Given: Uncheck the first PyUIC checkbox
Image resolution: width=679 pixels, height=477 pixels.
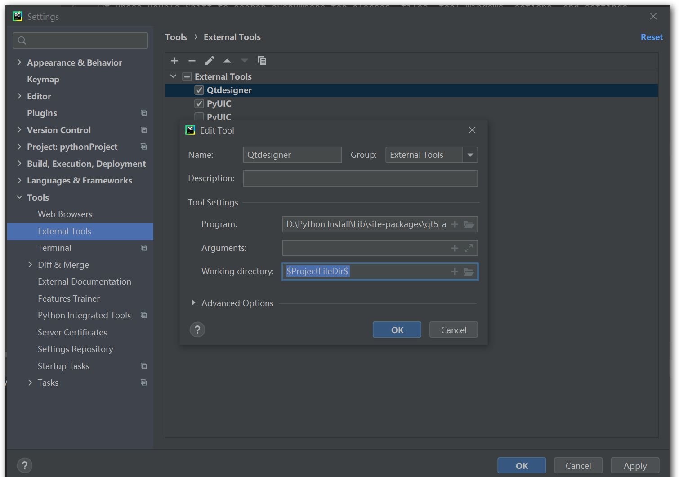Looking at the screenshot, I should pos(199,103).
